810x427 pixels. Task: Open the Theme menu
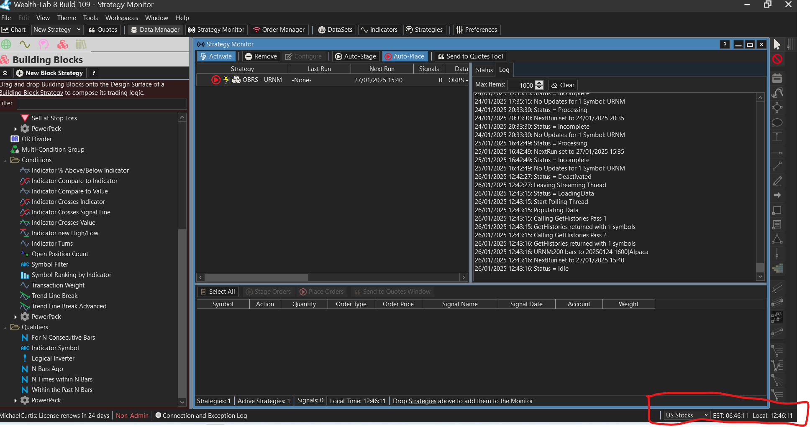click(x=67, y=18)
